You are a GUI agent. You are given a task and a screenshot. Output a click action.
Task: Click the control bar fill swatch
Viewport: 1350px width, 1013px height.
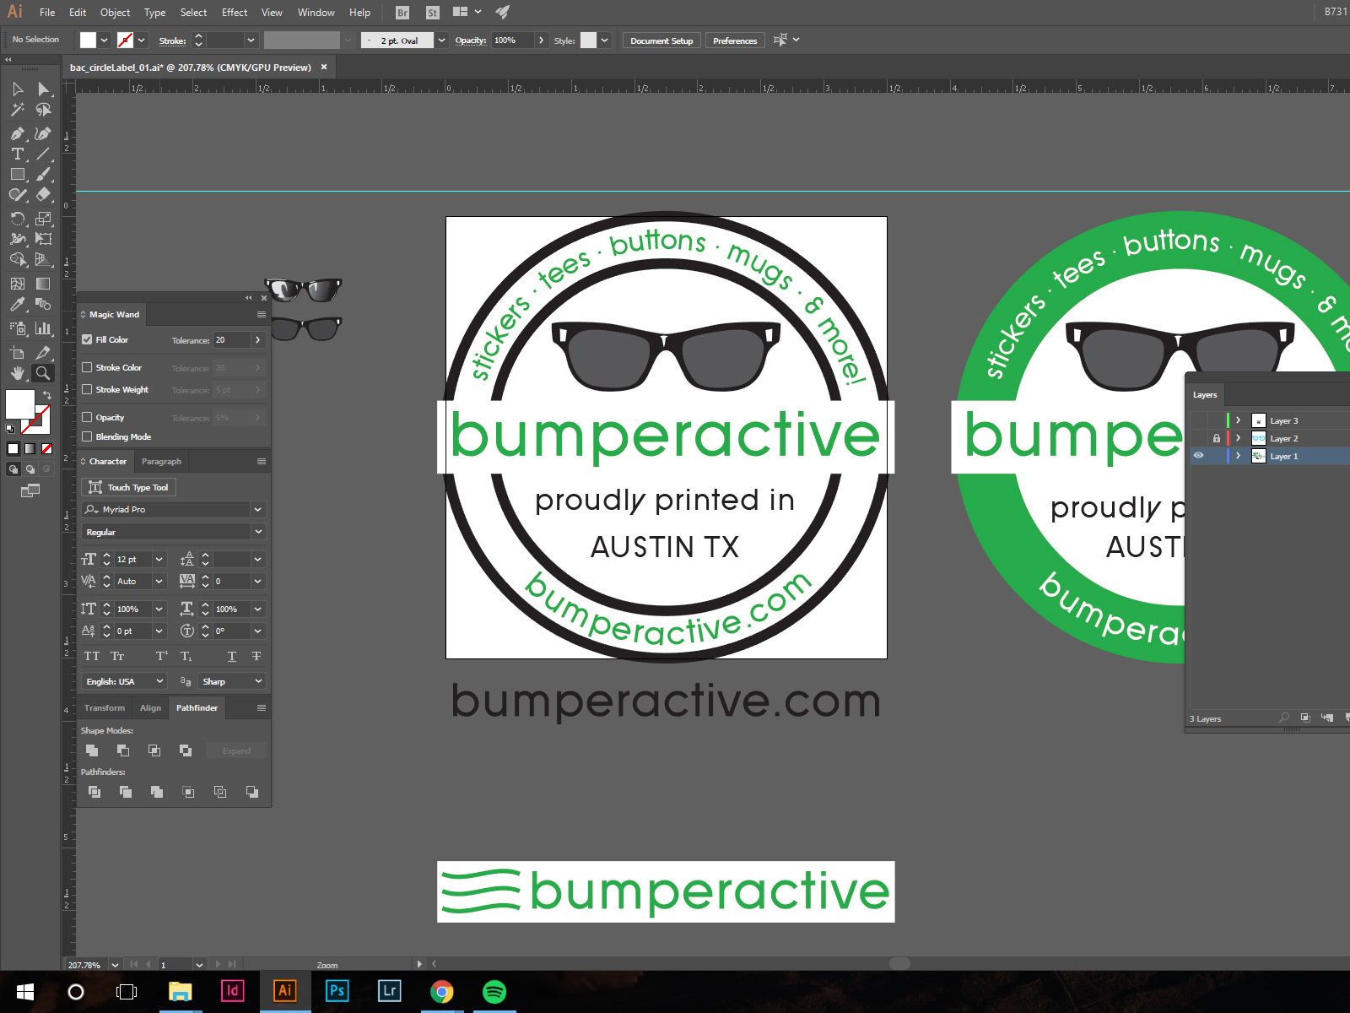pyautogui.click(x=88, y=40)
